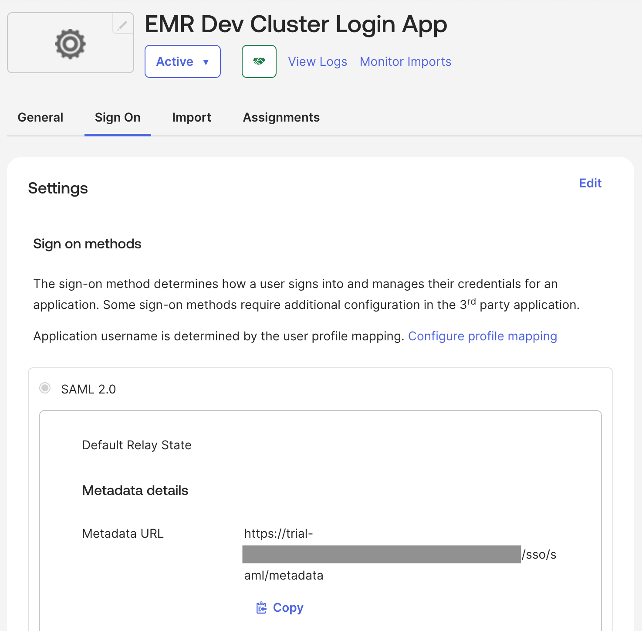Copy the Metadata URL
This screenshot has width=642, height=631.
[x=280, y=607]
